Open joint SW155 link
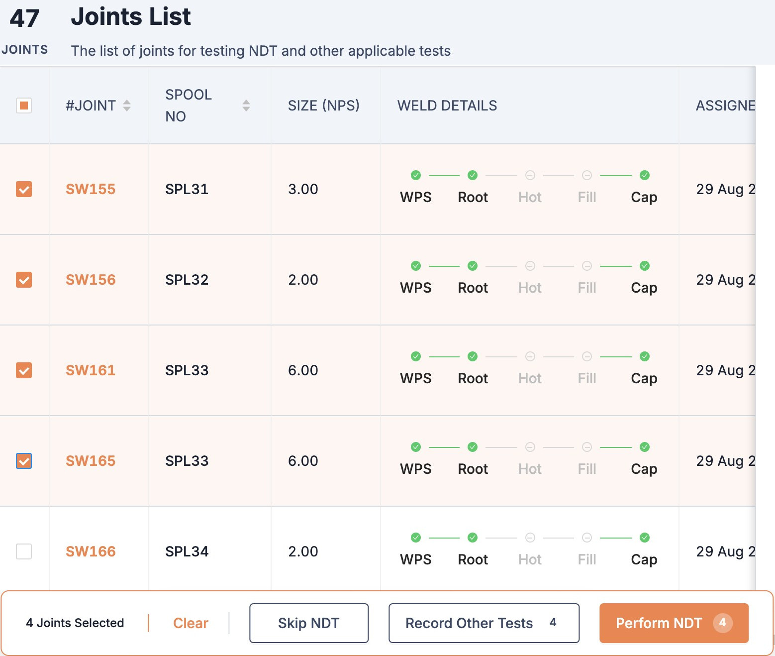Viewport: 775px width, 656px height. pos(91,189)
